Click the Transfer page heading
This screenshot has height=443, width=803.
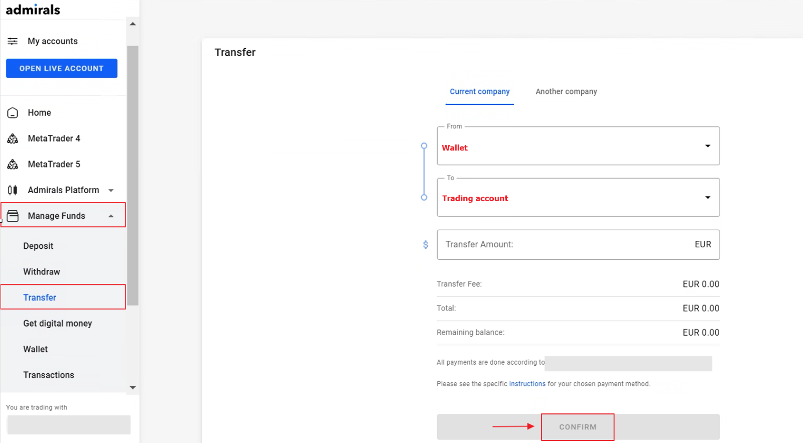pyautogui.click(x=235, y=52)
